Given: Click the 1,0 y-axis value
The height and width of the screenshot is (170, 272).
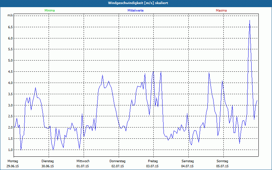Looking at the screenshot, I should coord(11,150).
